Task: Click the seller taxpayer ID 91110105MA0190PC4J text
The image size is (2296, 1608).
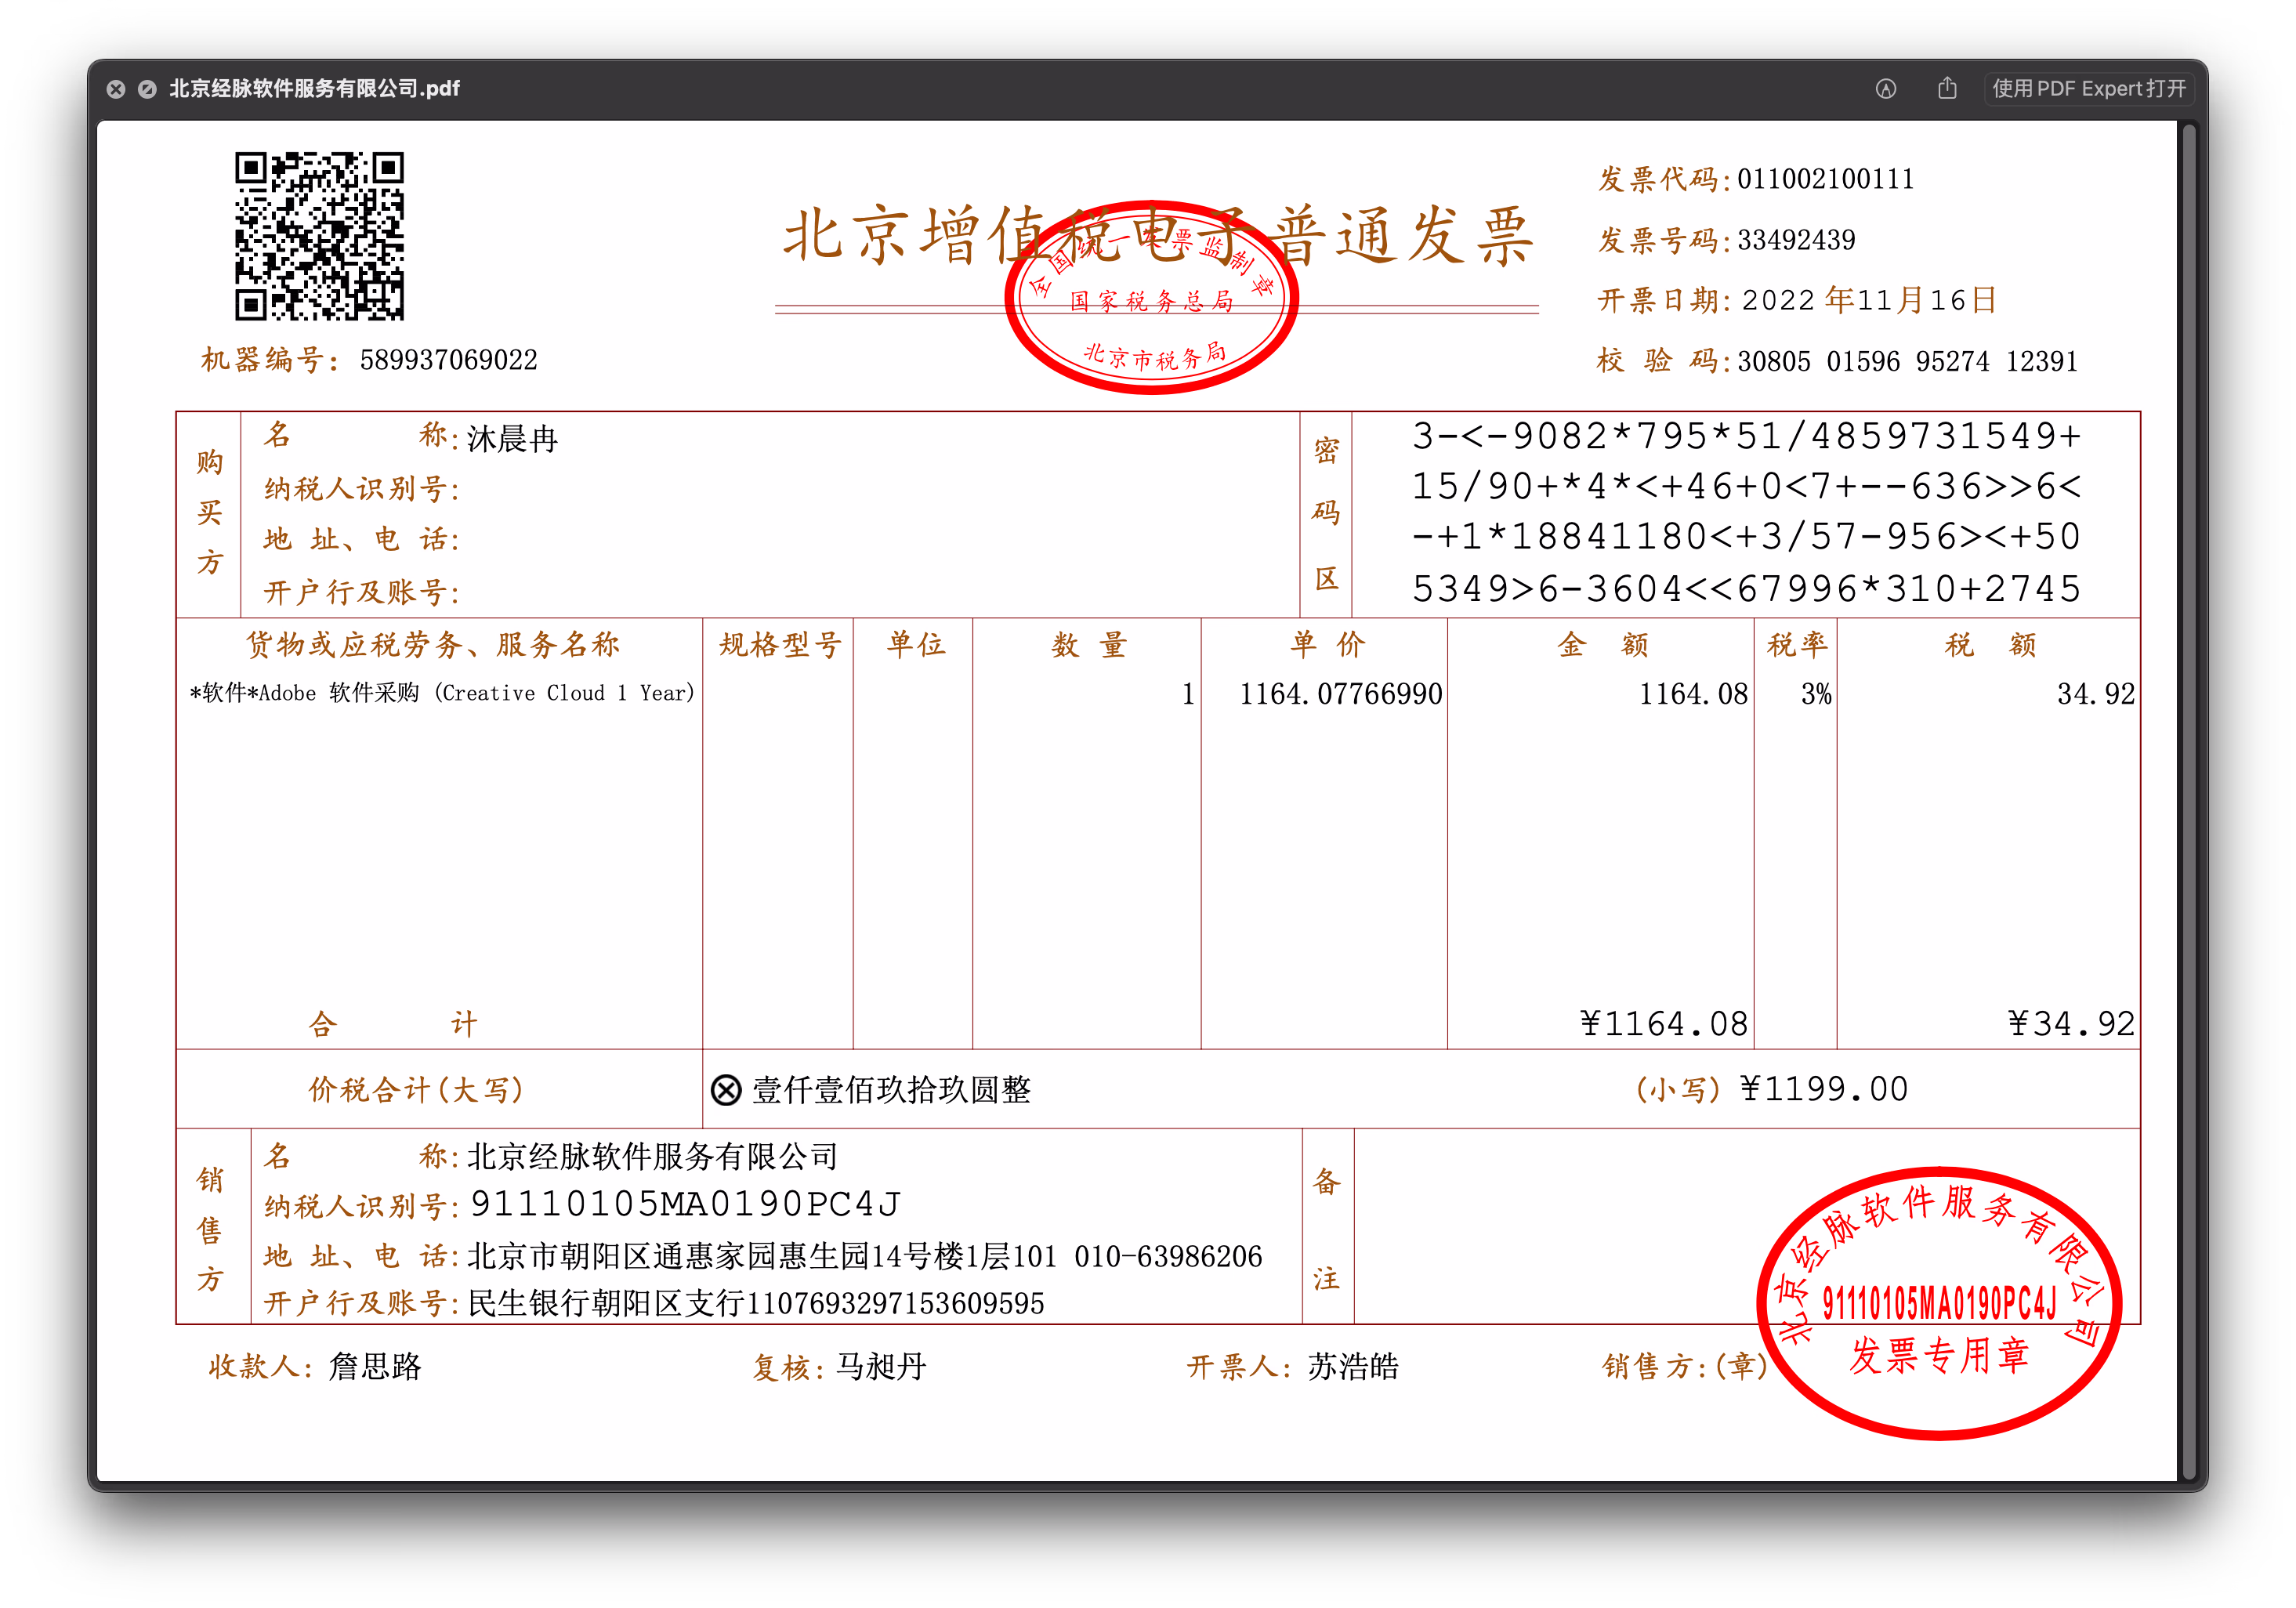Action: click(x=685, y=1204)
